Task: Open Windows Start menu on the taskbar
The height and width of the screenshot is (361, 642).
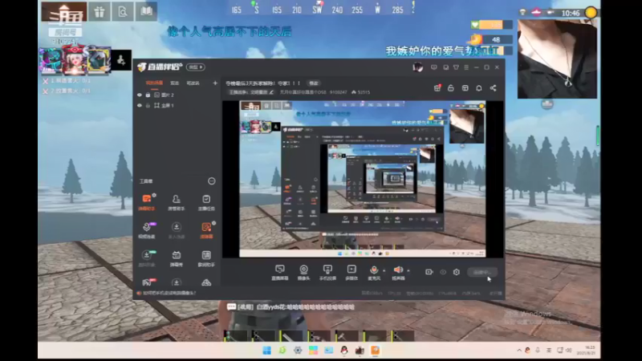Action: tap(267, 351)
